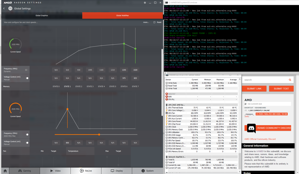Open the more... options in WattMan
The image size is (299, 174).
[x=146, y=22]
